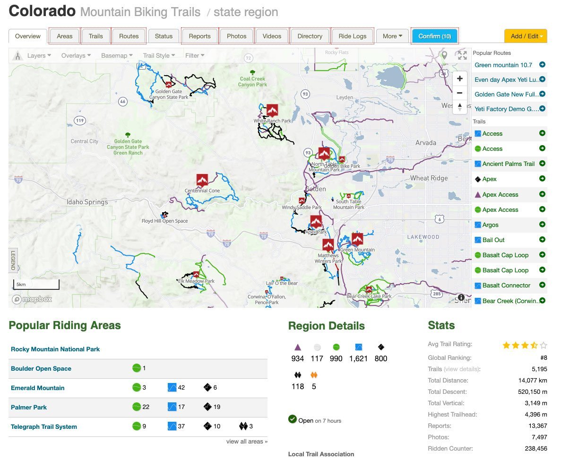Select the Overview tab
561x461 pixels.
[27, 36]
